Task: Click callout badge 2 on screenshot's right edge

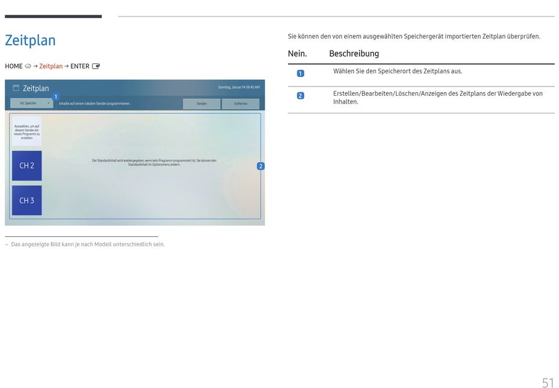Action: (260, 166)
